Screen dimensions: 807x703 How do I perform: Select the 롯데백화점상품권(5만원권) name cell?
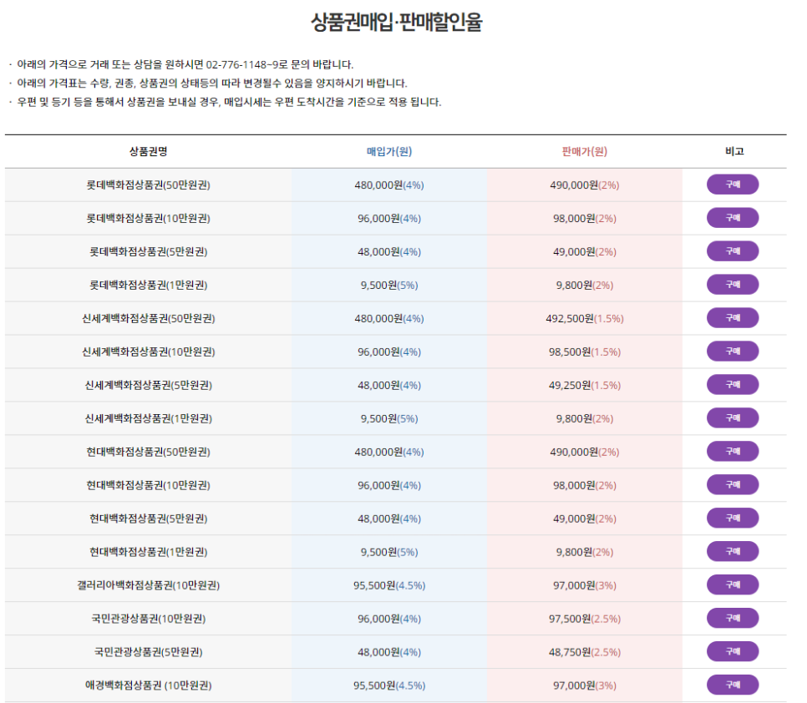click(x=148, y=252)
